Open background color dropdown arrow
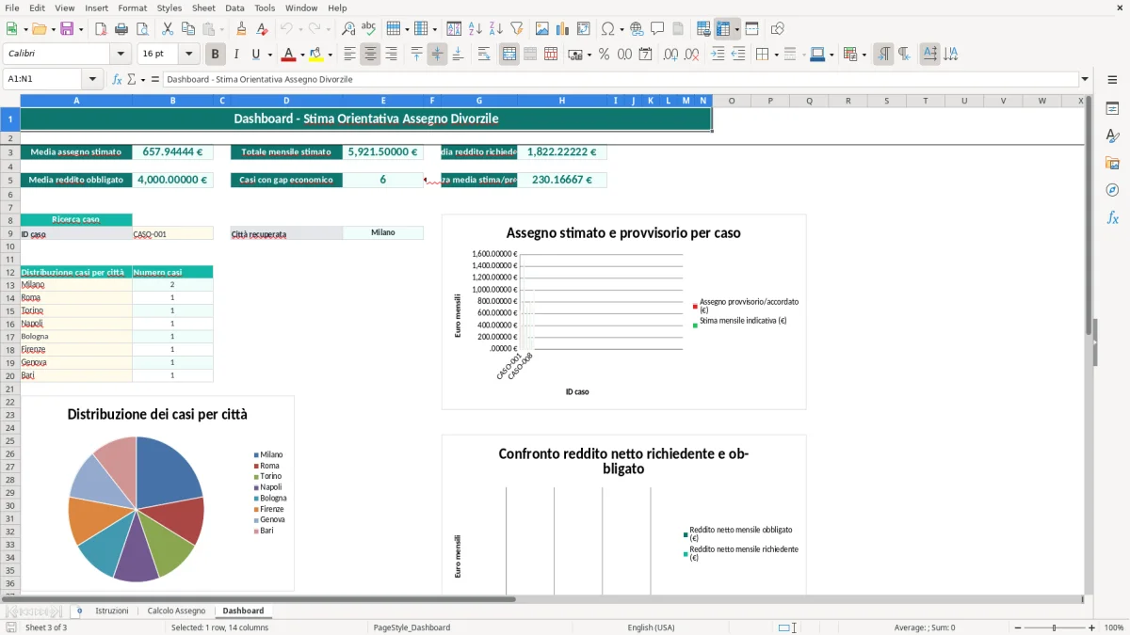The width and height of the screenshot is (1130, 635). pyautogui.click(x=330, y=55)
